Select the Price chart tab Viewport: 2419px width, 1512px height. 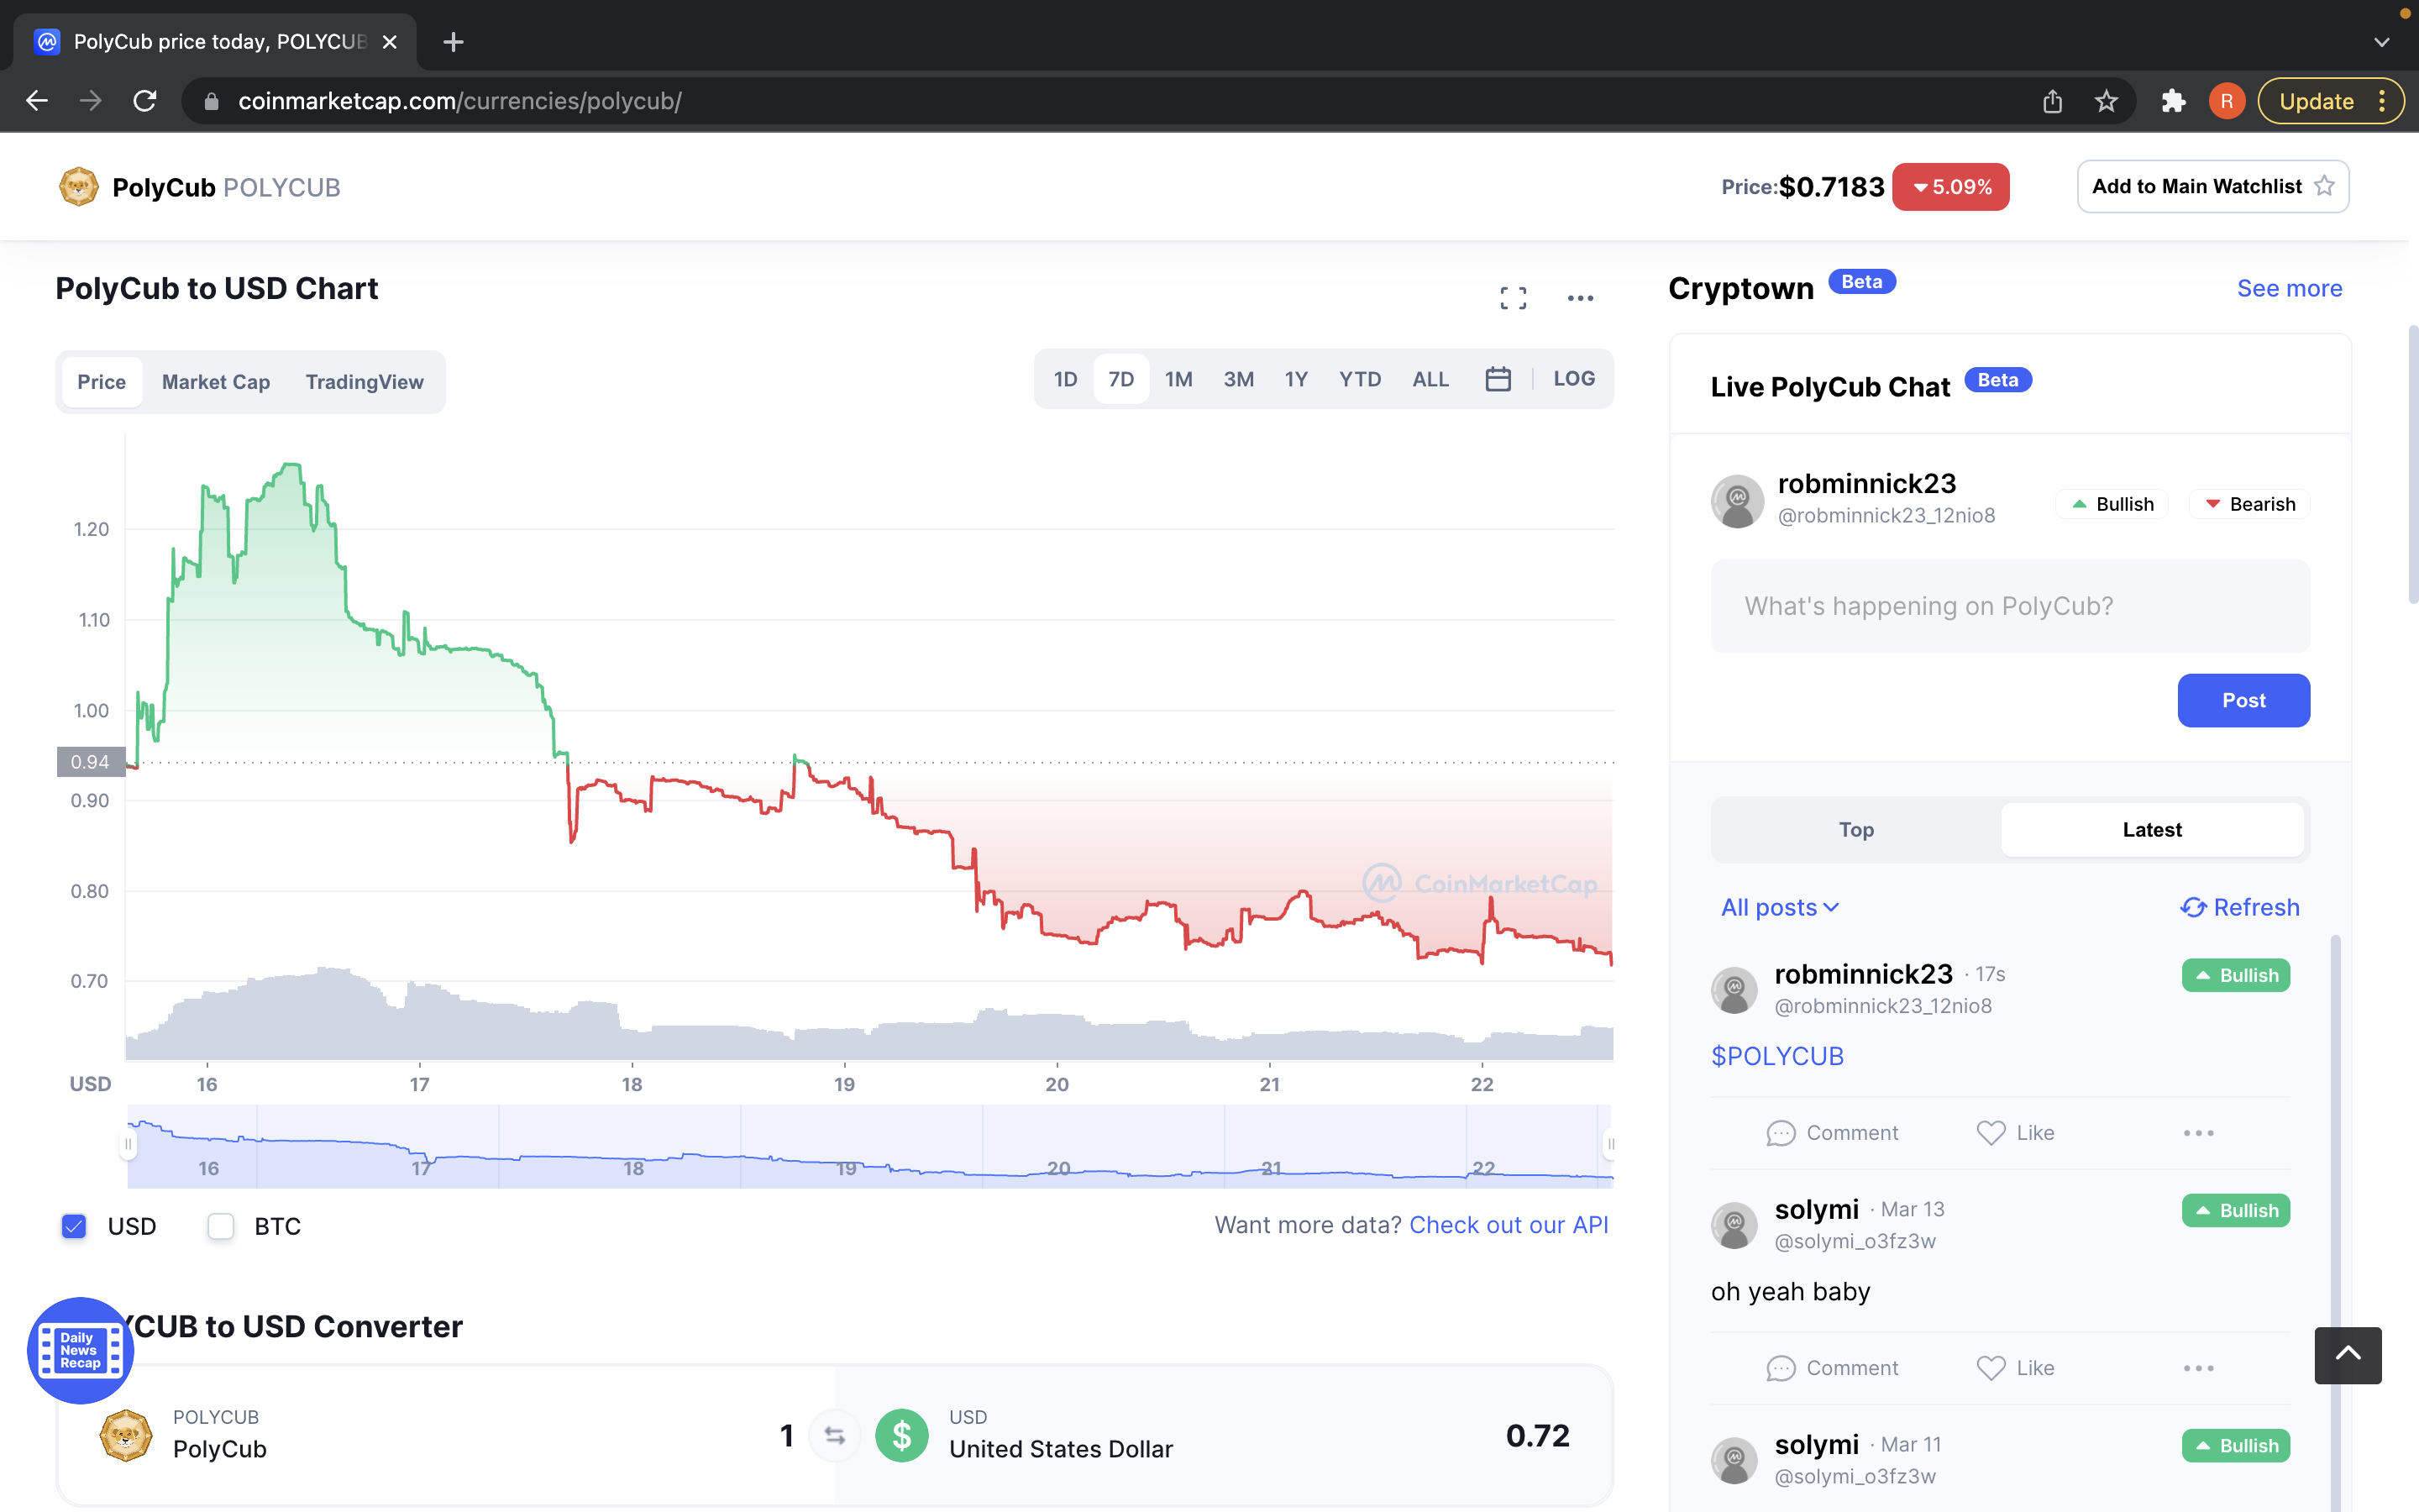[x=102, y=382]
